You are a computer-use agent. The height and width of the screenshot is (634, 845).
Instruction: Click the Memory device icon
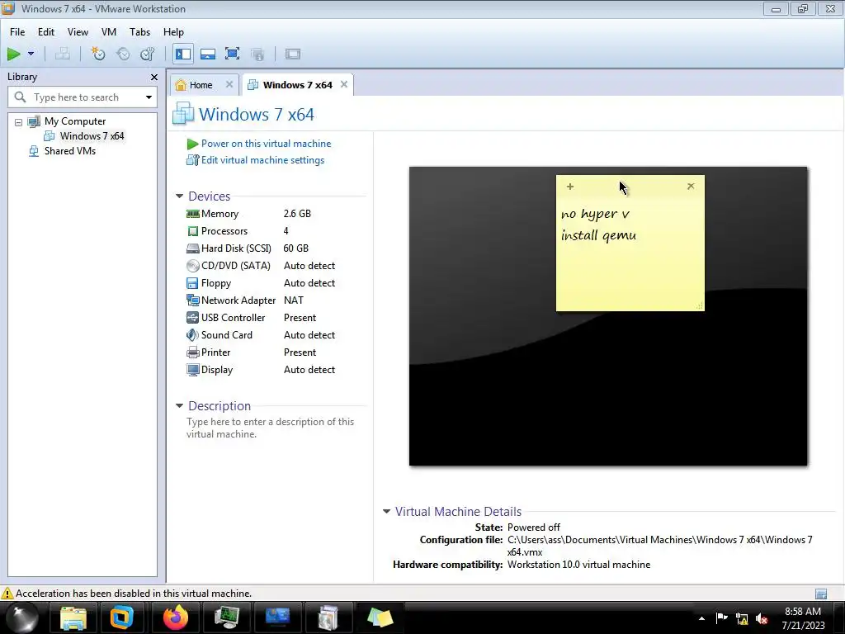pyautogui.click(x=192, y=214)
